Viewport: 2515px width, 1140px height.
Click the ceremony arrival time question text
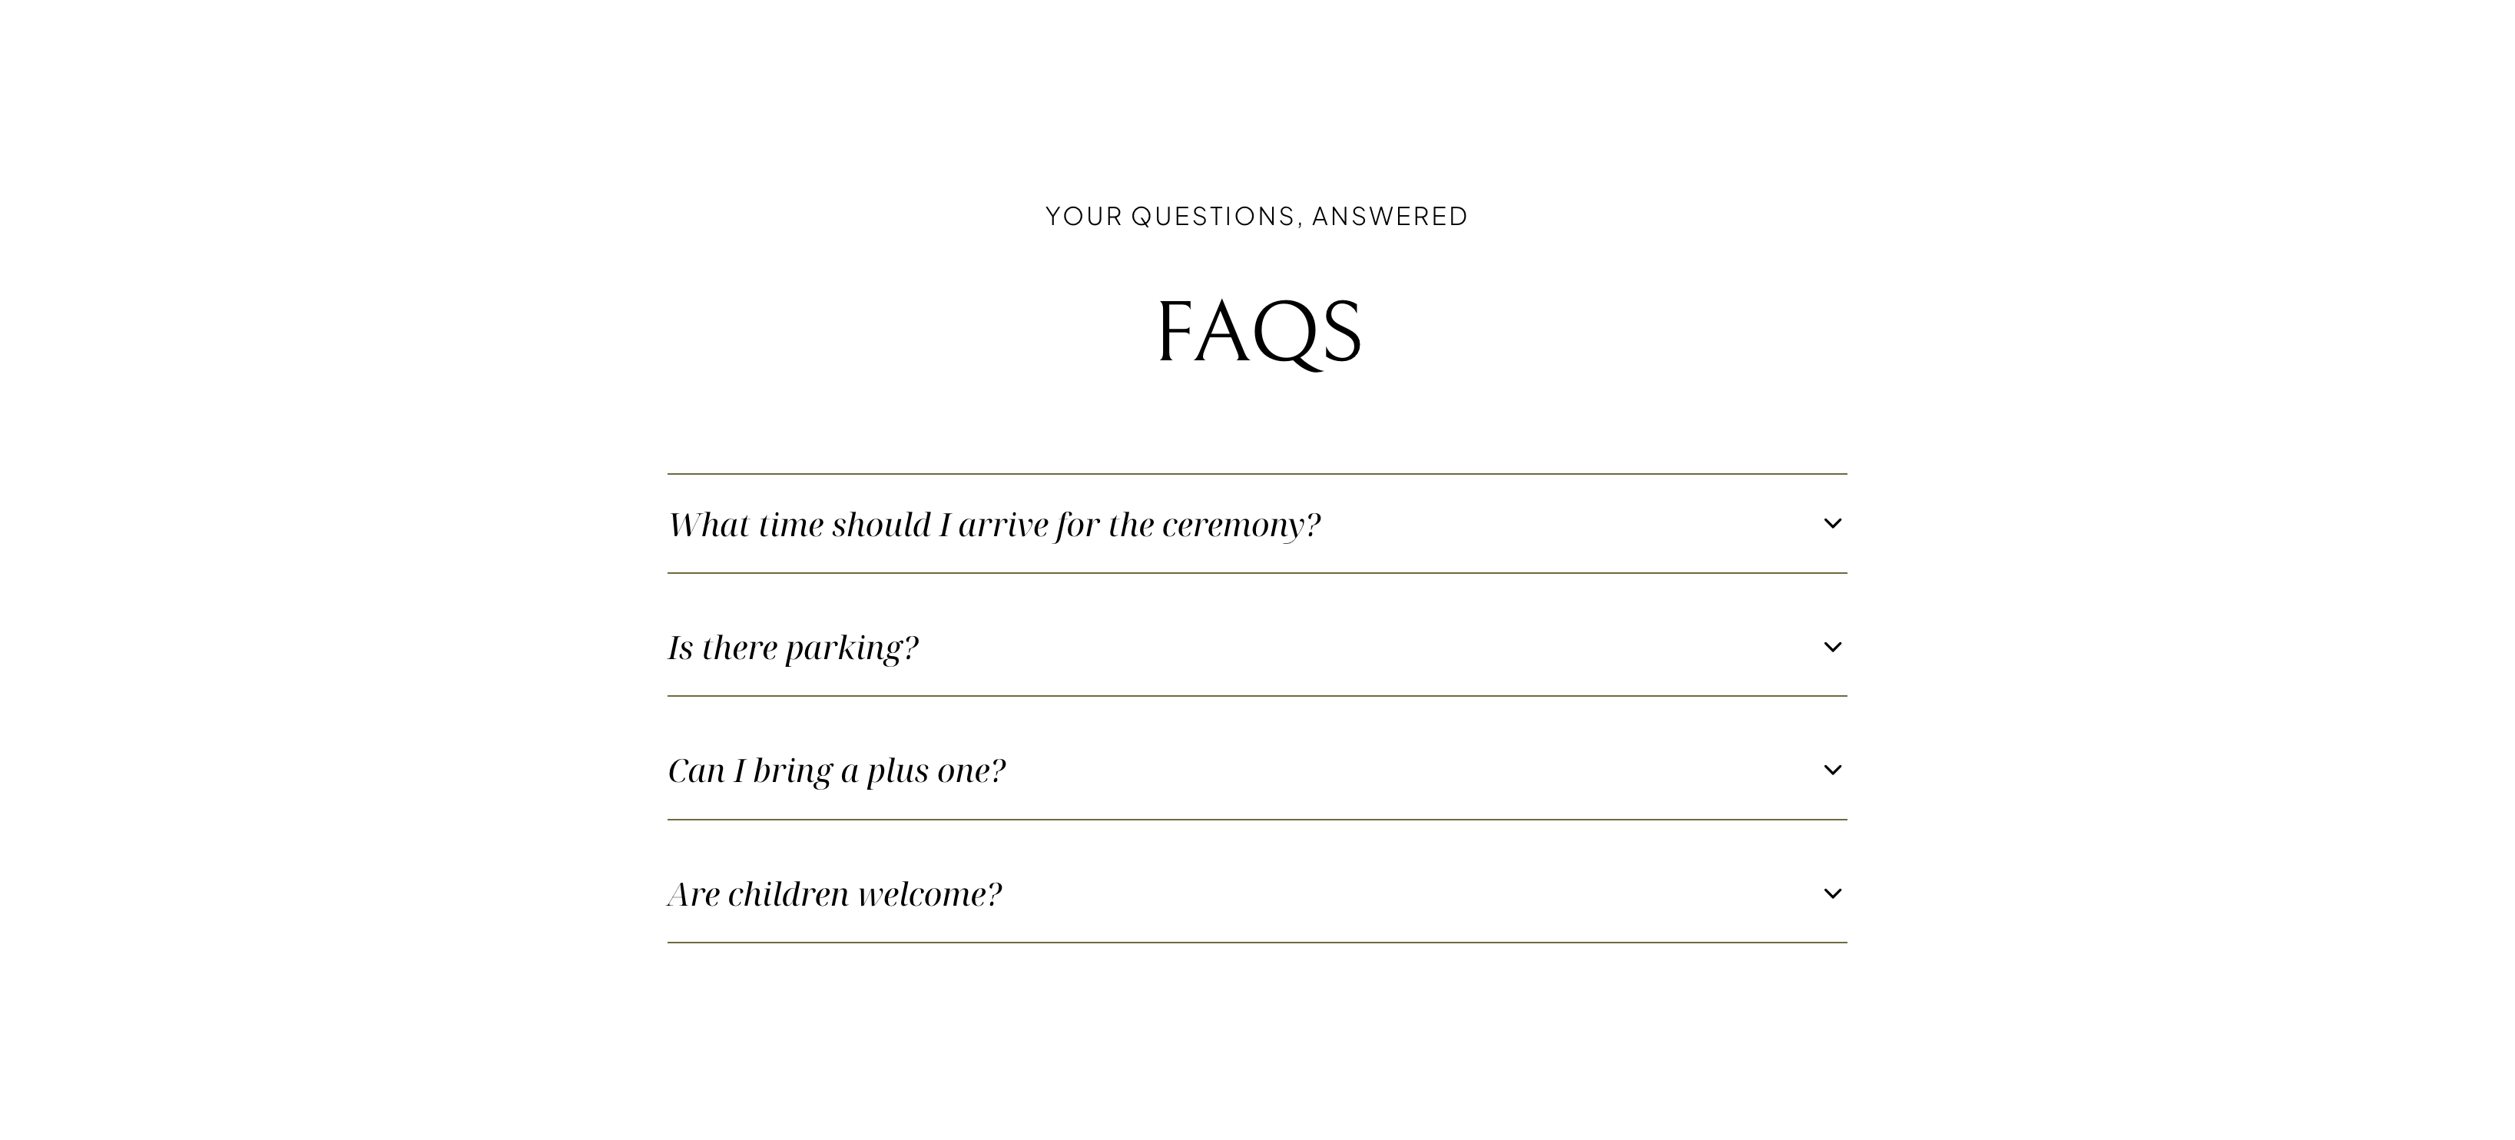pos(994,525)
